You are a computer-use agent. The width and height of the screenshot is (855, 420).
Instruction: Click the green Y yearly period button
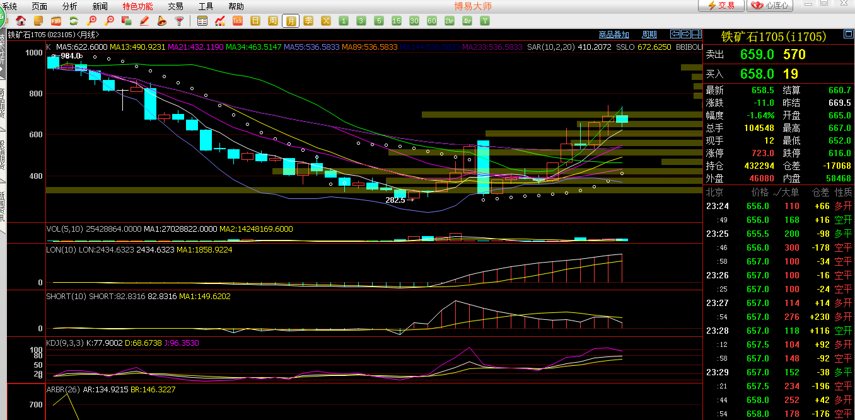pos(485,21)
